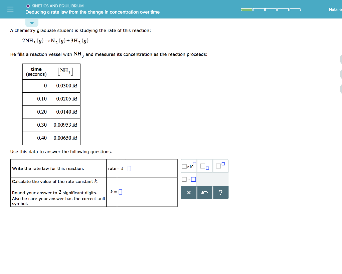Click the KINETICS AND EQUILIBRIUM heading
The height and width of the screenshot is (274, 342).
coord(55,6)
